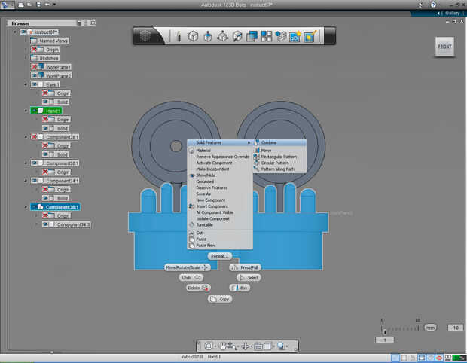Select the Named Views tree item
The image size is (467, 363).
click(x=50, y=41)
